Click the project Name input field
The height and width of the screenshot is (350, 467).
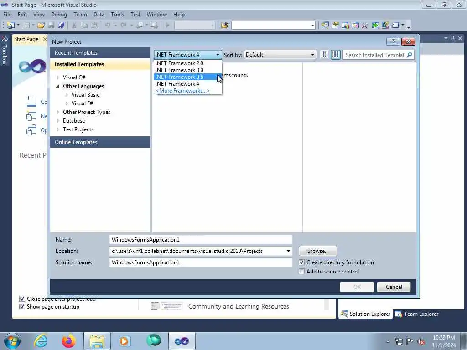[x=201, y=240]
